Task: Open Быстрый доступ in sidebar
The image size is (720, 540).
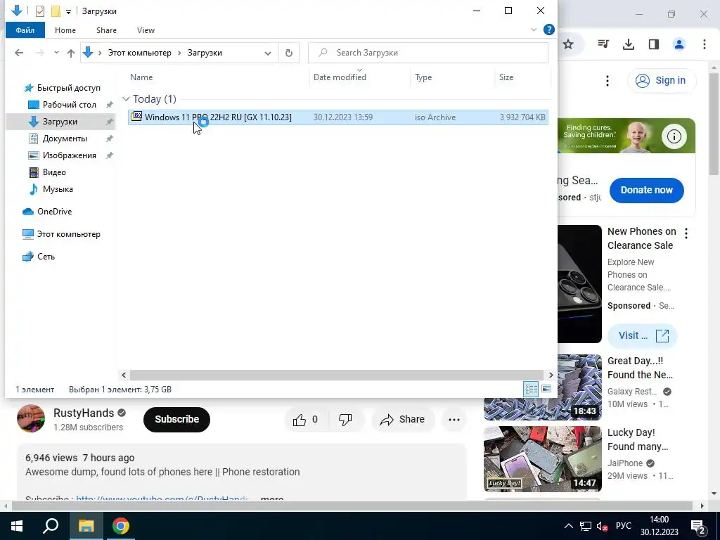Action: tap(68, 88)
